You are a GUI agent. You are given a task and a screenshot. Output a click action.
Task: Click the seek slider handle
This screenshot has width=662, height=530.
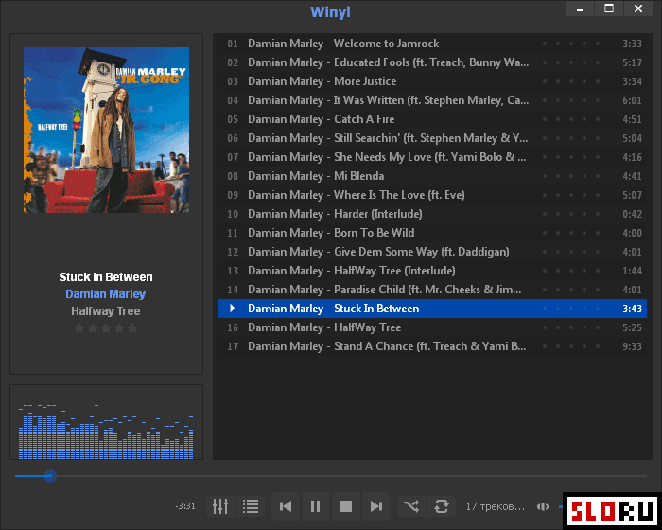50,476
